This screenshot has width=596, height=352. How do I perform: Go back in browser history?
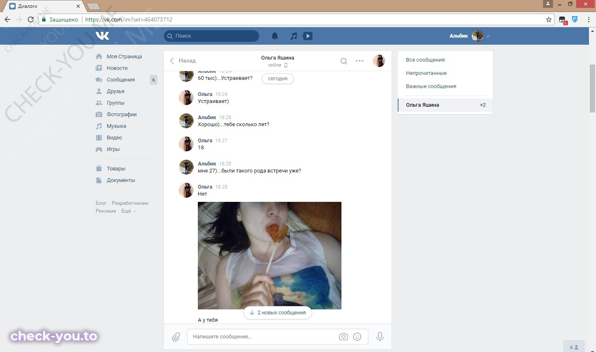point(7,19)
